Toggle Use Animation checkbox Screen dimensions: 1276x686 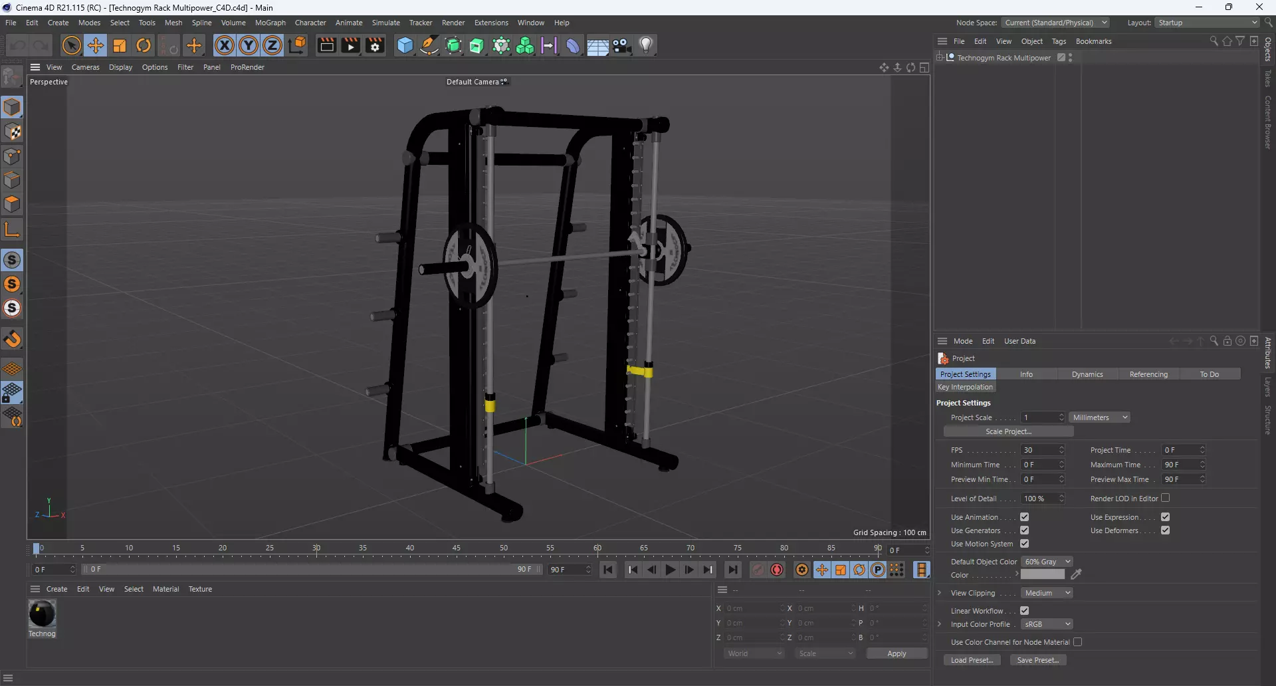click(1024, 517)
